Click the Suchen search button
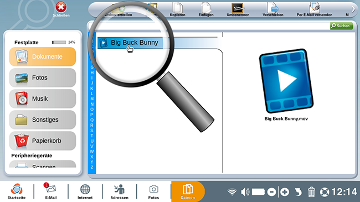Image resolution: width=360 pixels, height=202 pixels. click(x=341, y=26)
